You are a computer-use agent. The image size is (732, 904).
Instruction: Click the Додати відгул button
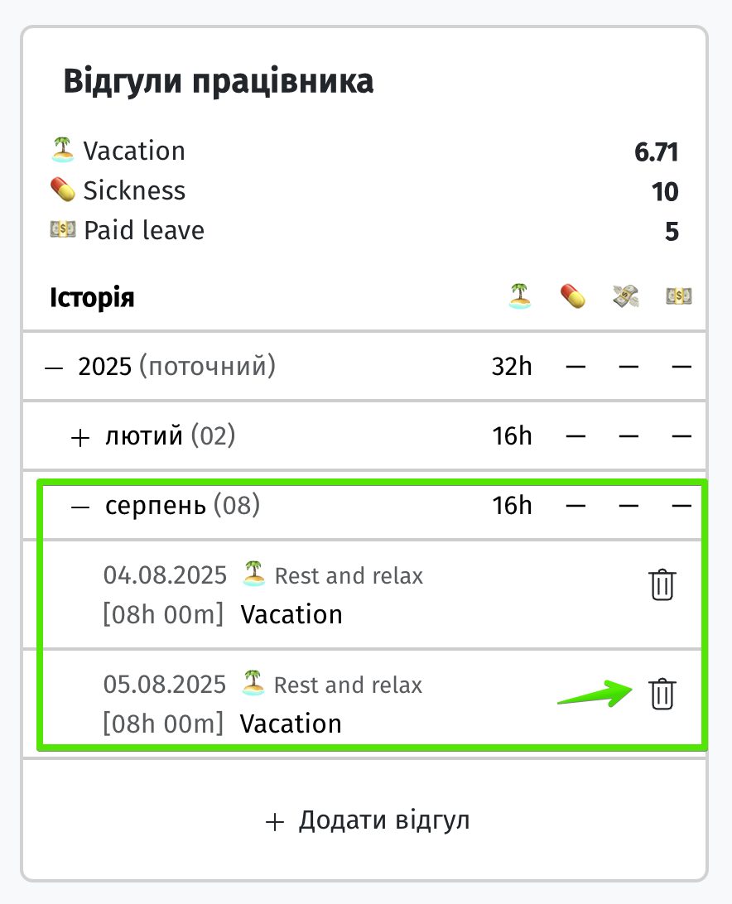(x=367, y=820)
